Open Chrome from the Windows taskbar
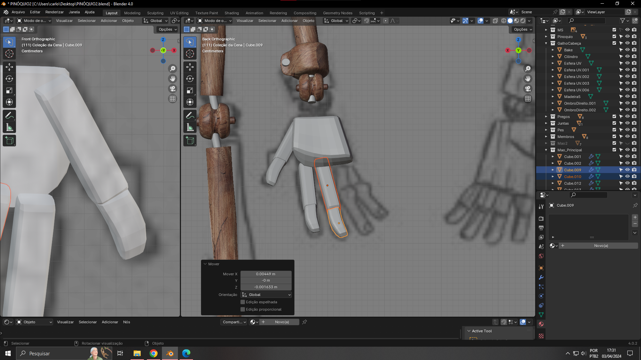The width and height of the screenshot is (641, 360). pos(154,353)
